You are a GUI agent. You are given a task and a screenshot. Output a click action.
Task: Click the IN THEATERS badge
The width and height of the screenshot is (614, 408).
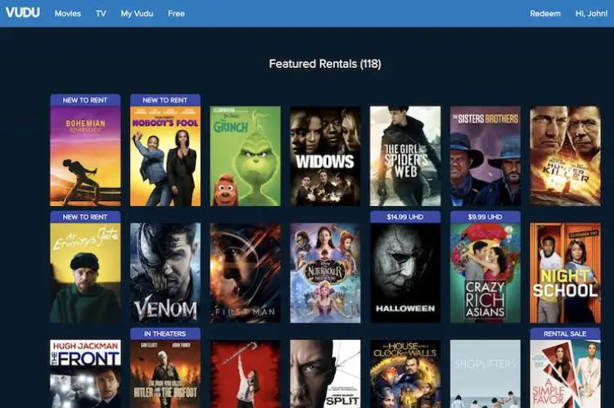(165, 334)
